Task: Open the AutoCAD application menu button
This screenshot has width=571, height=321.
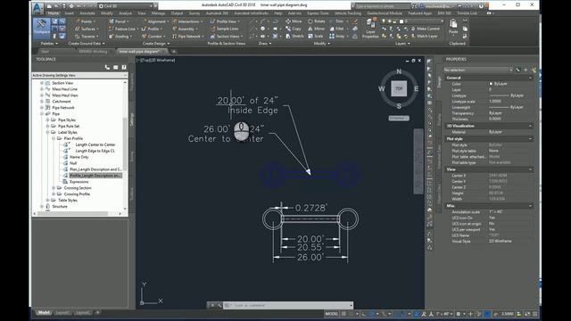Action: point(37,8)
